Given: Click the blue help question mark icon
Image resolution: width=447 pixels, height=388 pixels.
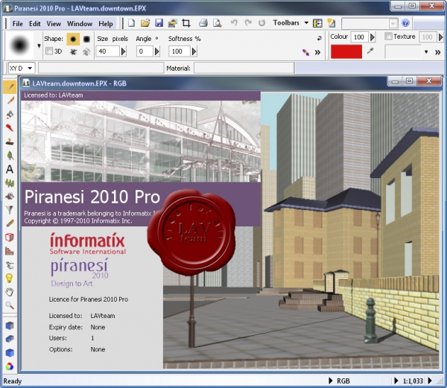Looking at the screenshot, I should click(405, 23).
